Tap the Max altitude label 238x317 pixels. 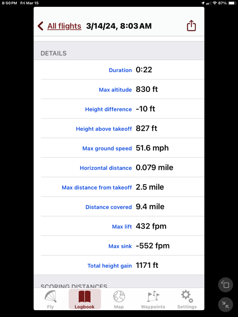[115, 90]
